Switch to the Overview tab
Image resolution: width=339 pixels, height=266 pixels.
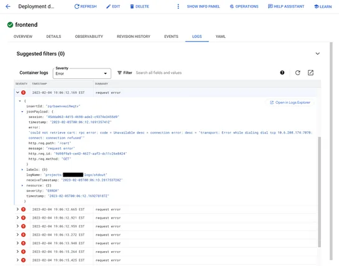coord(23,37)
